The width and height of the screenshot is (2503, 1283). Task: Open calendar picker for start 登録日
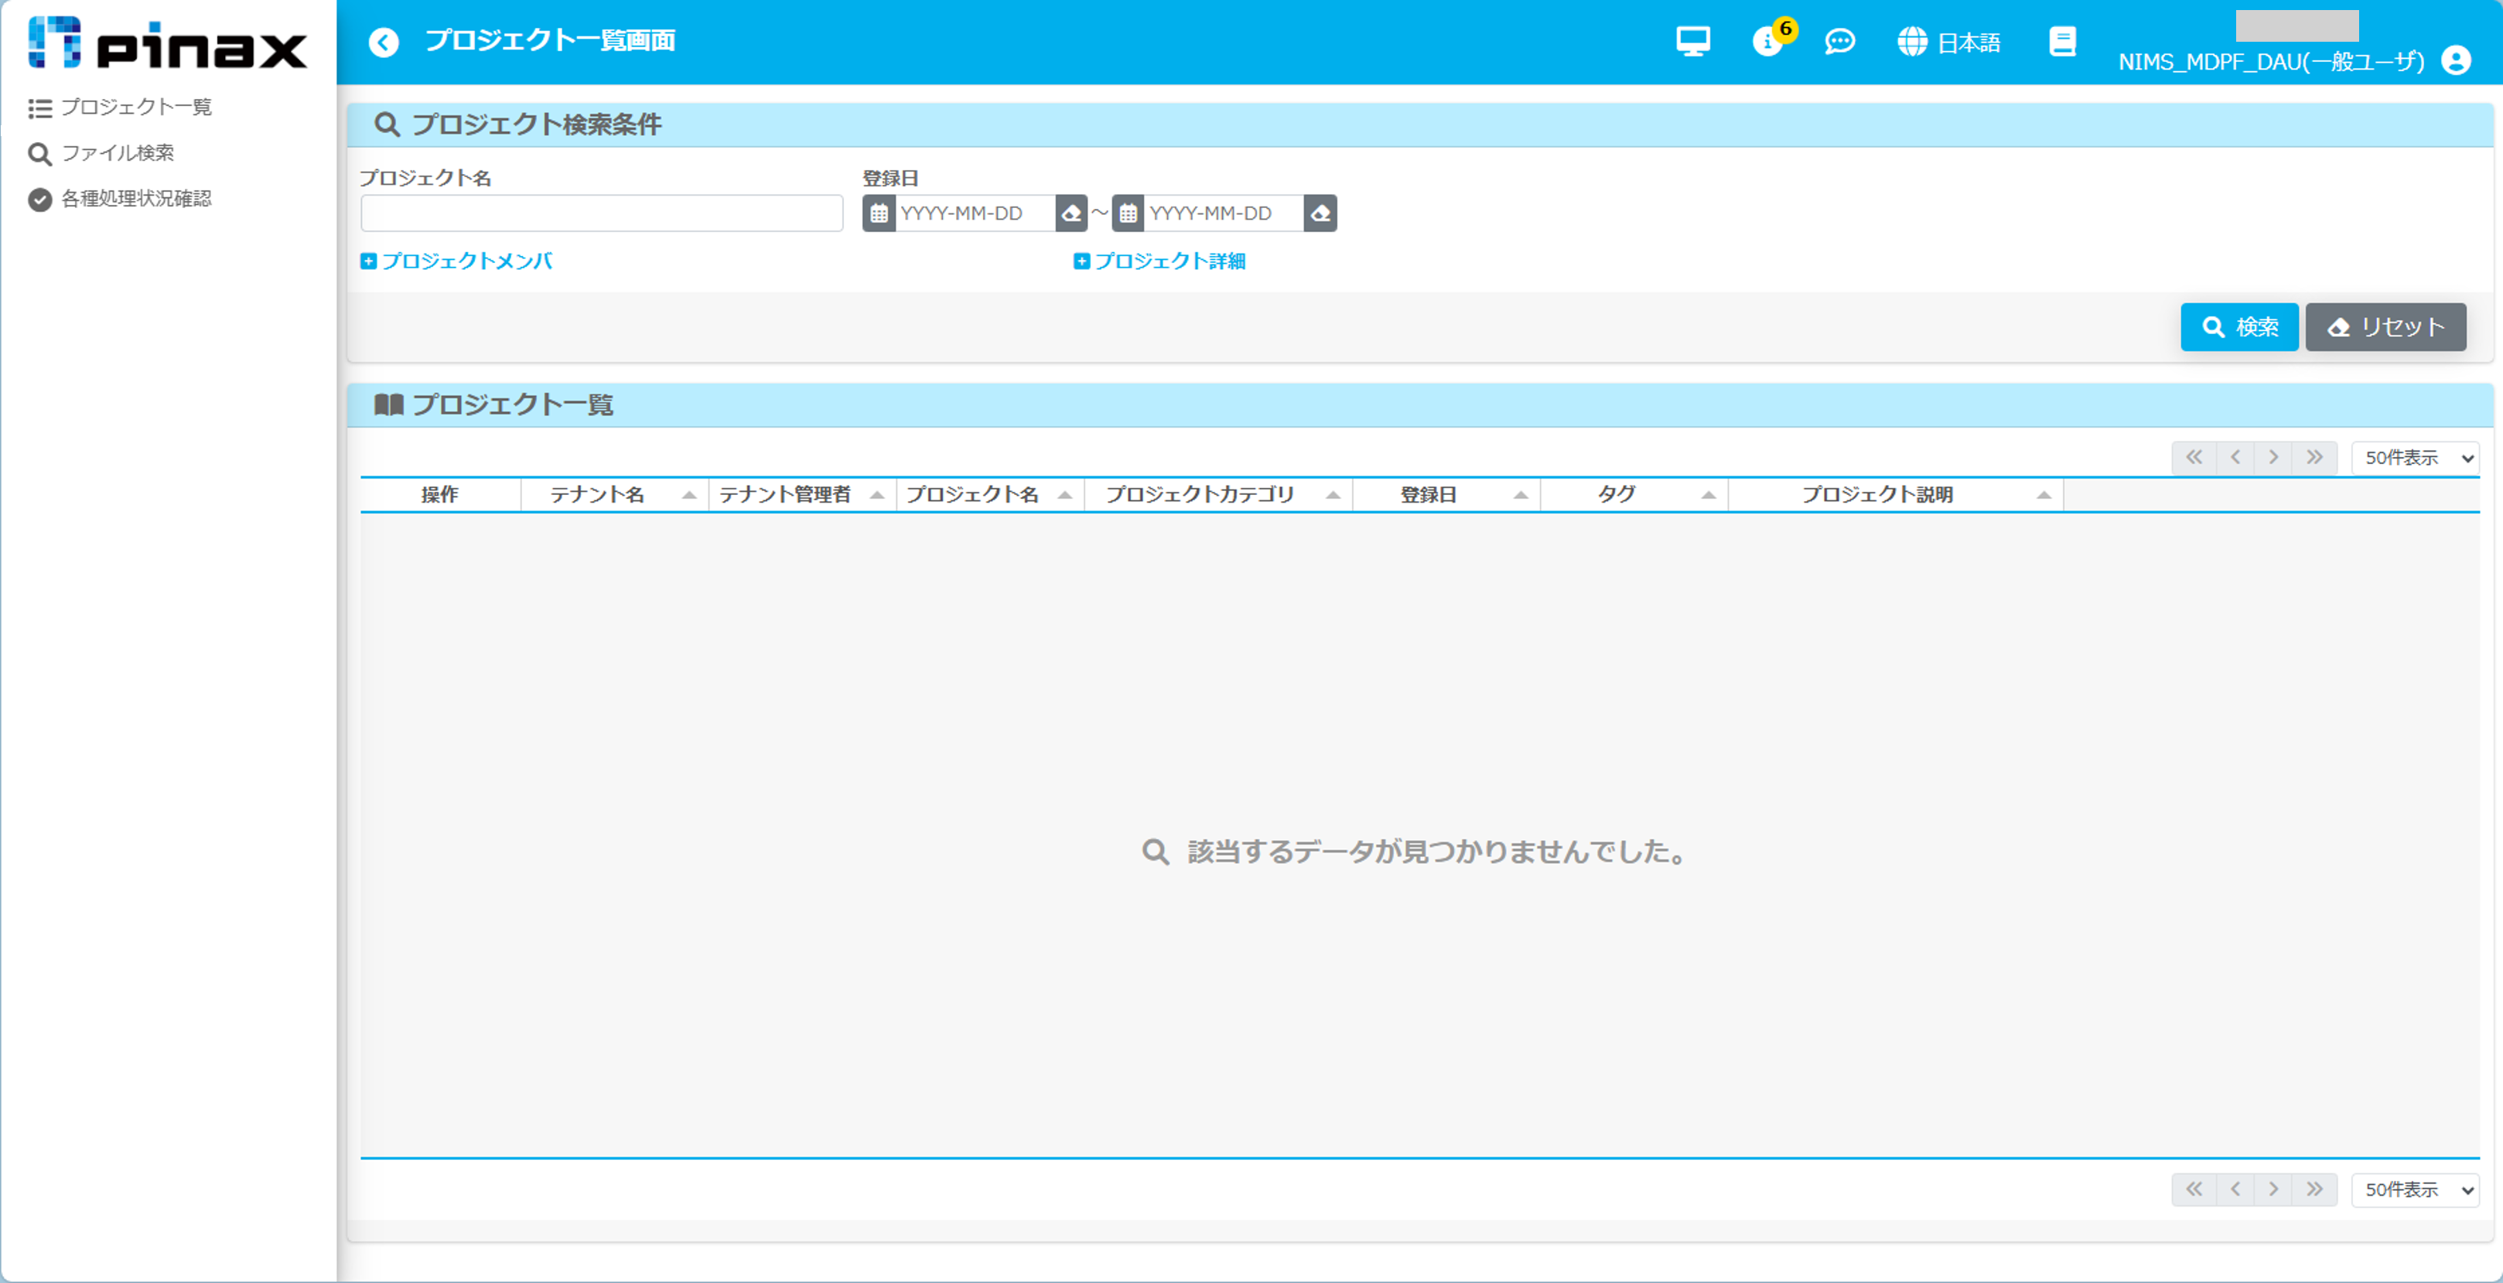[x=879, y=213]
